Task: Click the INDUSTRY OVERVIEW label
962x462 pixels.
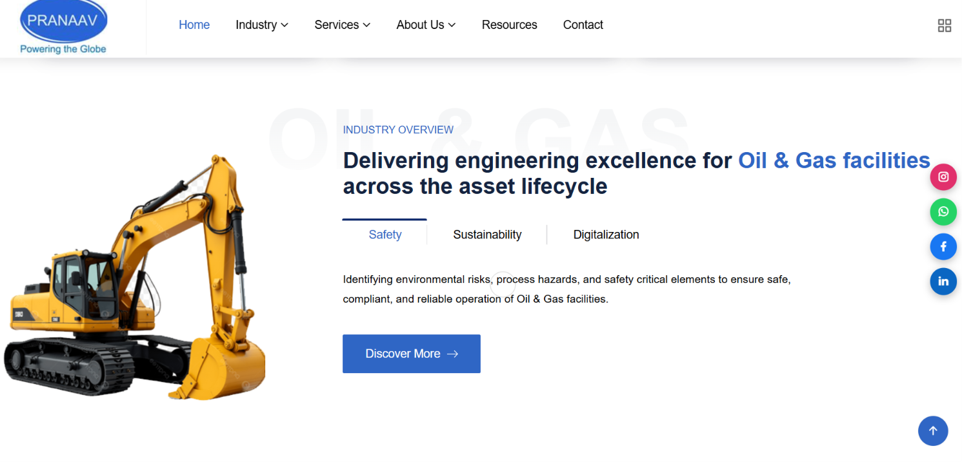Action: [x=398, y=130]
